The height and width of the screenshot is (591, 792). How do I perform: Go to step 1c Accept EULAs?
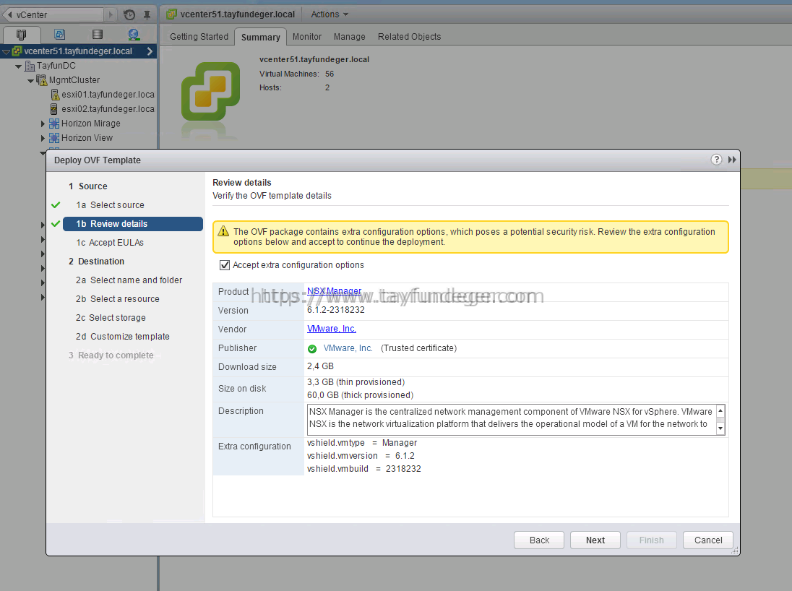coord(110,243)
